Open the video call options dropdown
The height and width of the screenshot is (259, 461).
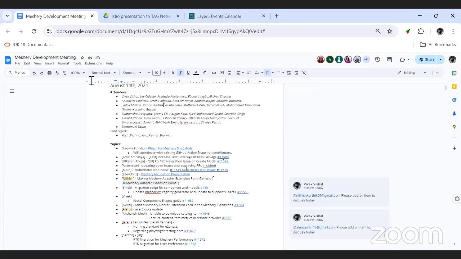click(408, 59)
